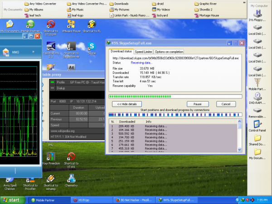Click the MMS icon in Mobile Partner

tap(6, 52)
